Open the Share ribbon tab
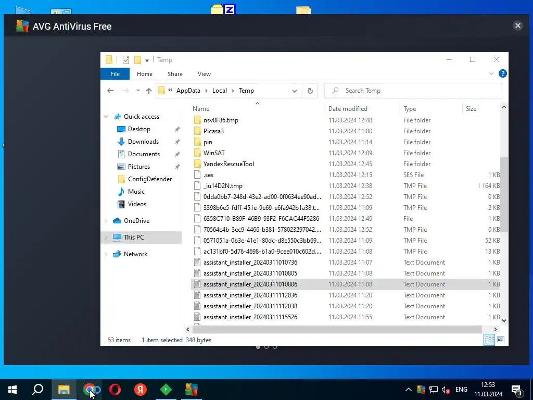The height and width of the screenshot is (400, 533). 175,74
